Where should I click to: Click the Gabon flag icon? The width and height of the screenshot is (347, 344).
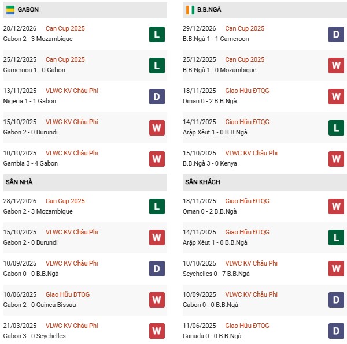tap(10, 10)
